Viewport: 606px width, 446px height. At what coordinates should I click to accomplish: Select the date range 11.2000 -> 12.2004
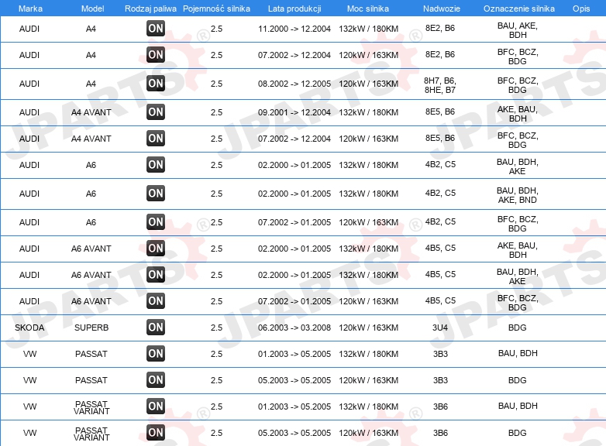[x=294, y=29]
